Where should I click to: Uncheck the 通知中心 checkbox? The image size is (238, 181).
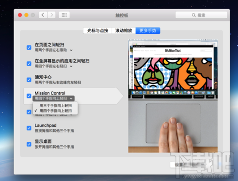(29, 80)
